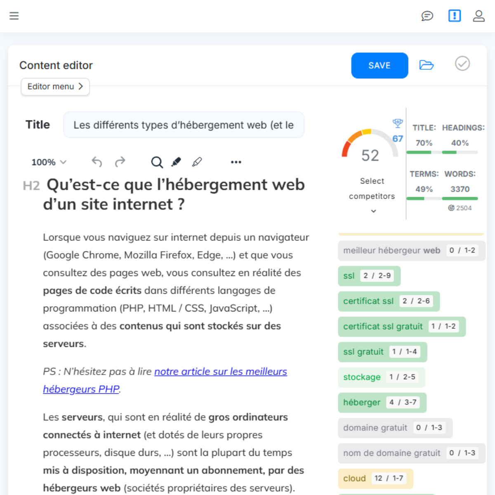
Task: Open the chat messages icon
Action: click(427, 16)
